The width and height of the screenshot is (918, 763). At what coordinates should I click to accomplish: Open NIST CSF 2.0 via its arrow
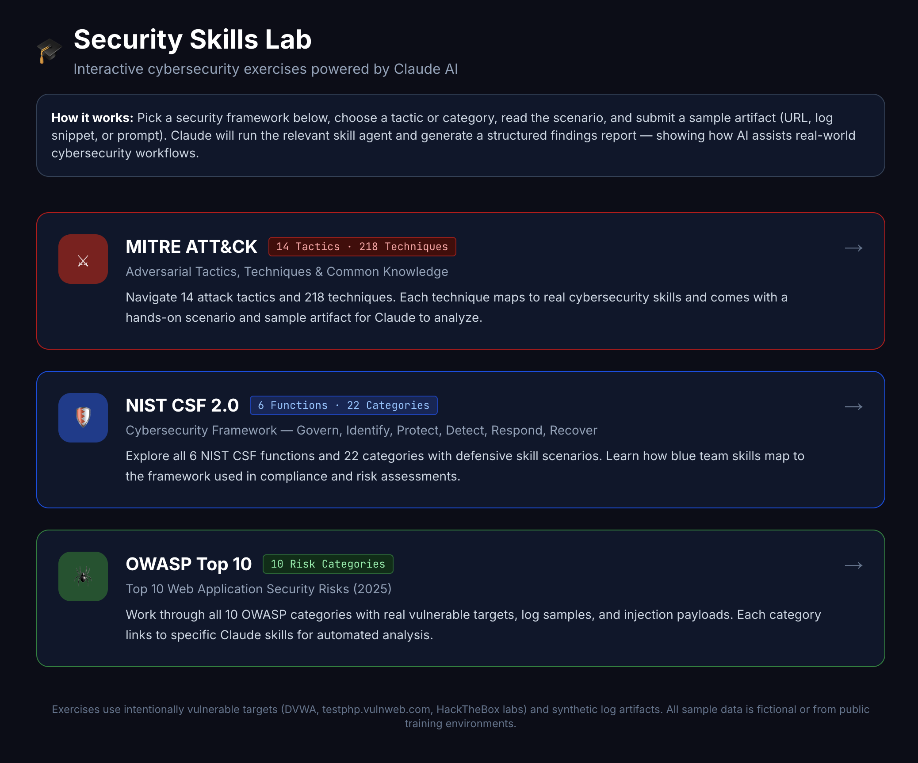point(853,407)
